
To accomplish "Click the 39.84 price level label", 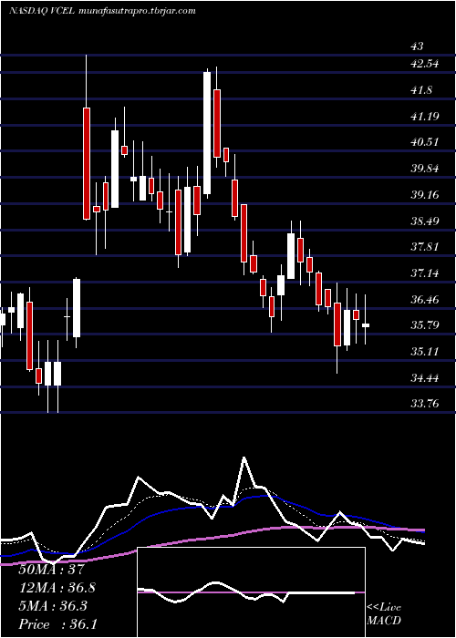I will pos(425,169).
